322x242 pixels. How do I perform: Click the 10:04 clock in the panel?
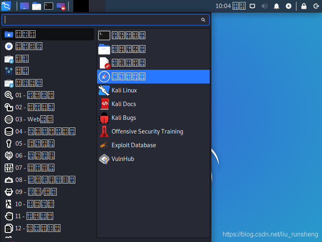tap(230, 6)
